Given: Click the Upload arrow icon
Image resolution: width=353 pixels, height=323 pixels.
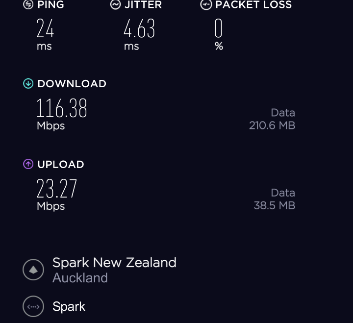Looking at the screenshot, I should [28, 164].
